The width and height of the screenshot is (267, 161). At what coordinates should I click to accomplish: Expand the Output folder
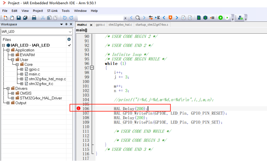8,103
